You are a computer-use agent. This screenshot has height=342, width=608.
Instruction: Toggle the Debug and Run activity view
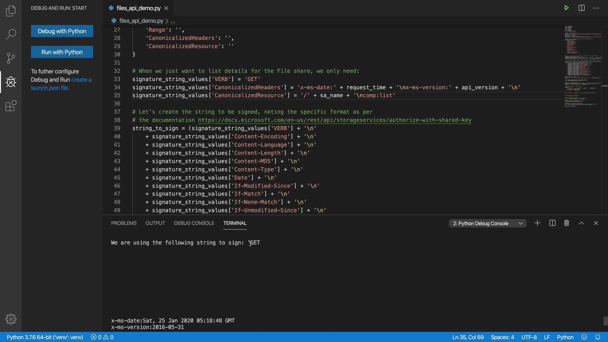[x=11, y=82]
